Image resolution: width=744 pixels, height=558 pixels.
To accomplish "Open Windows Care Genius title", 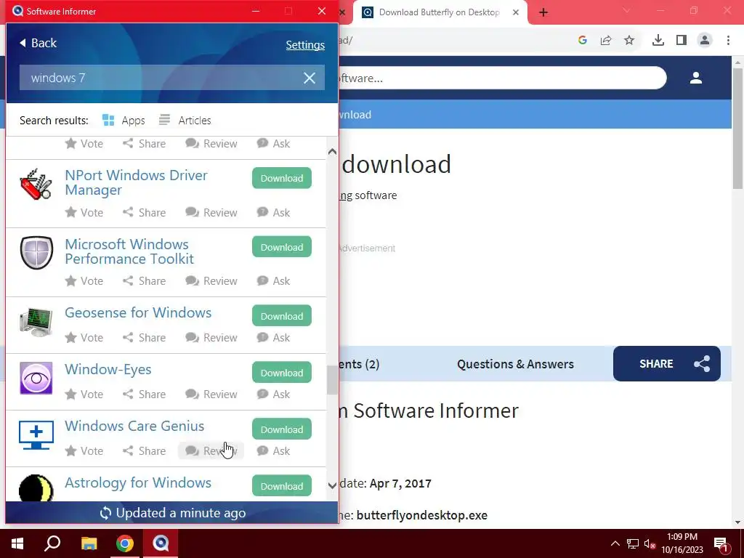I will tap(134, 426).
